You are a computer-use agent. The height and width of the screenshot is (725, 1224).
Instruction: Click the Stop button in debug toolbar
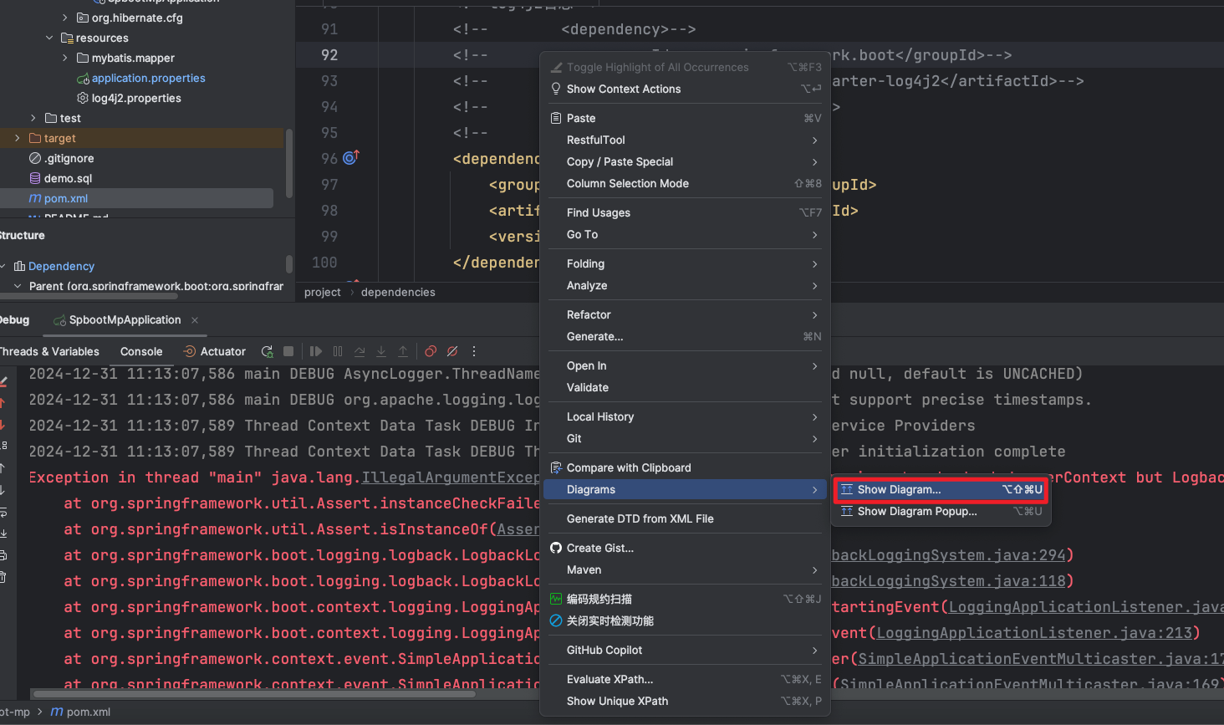tap(288, 352)
